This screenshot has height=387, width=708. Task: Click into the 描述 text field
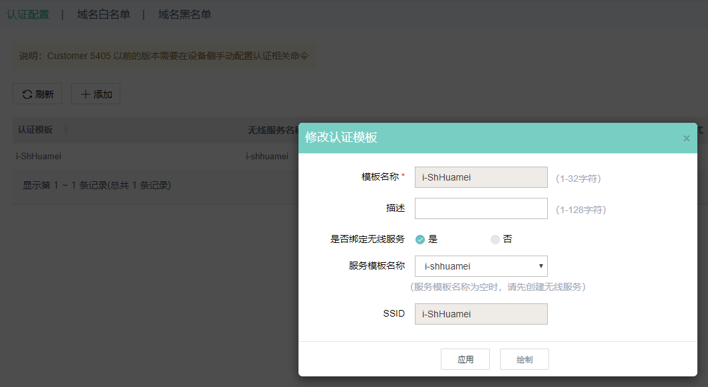pyautogui.click(x=481, y=208)
